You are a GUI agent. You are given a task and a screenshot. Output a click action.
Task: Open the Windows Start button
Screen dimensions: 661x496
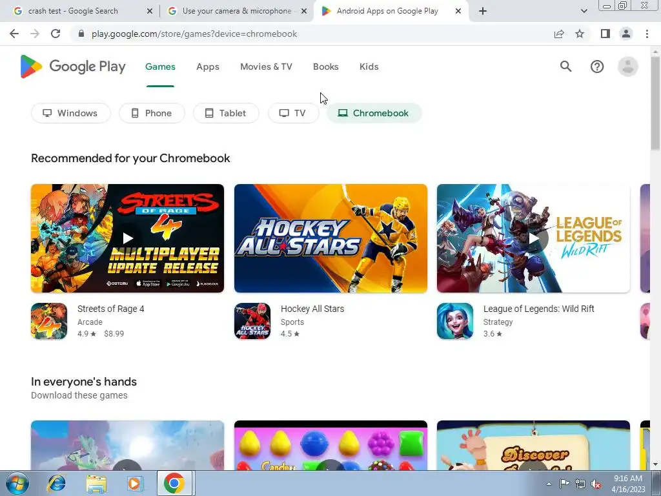17,483
